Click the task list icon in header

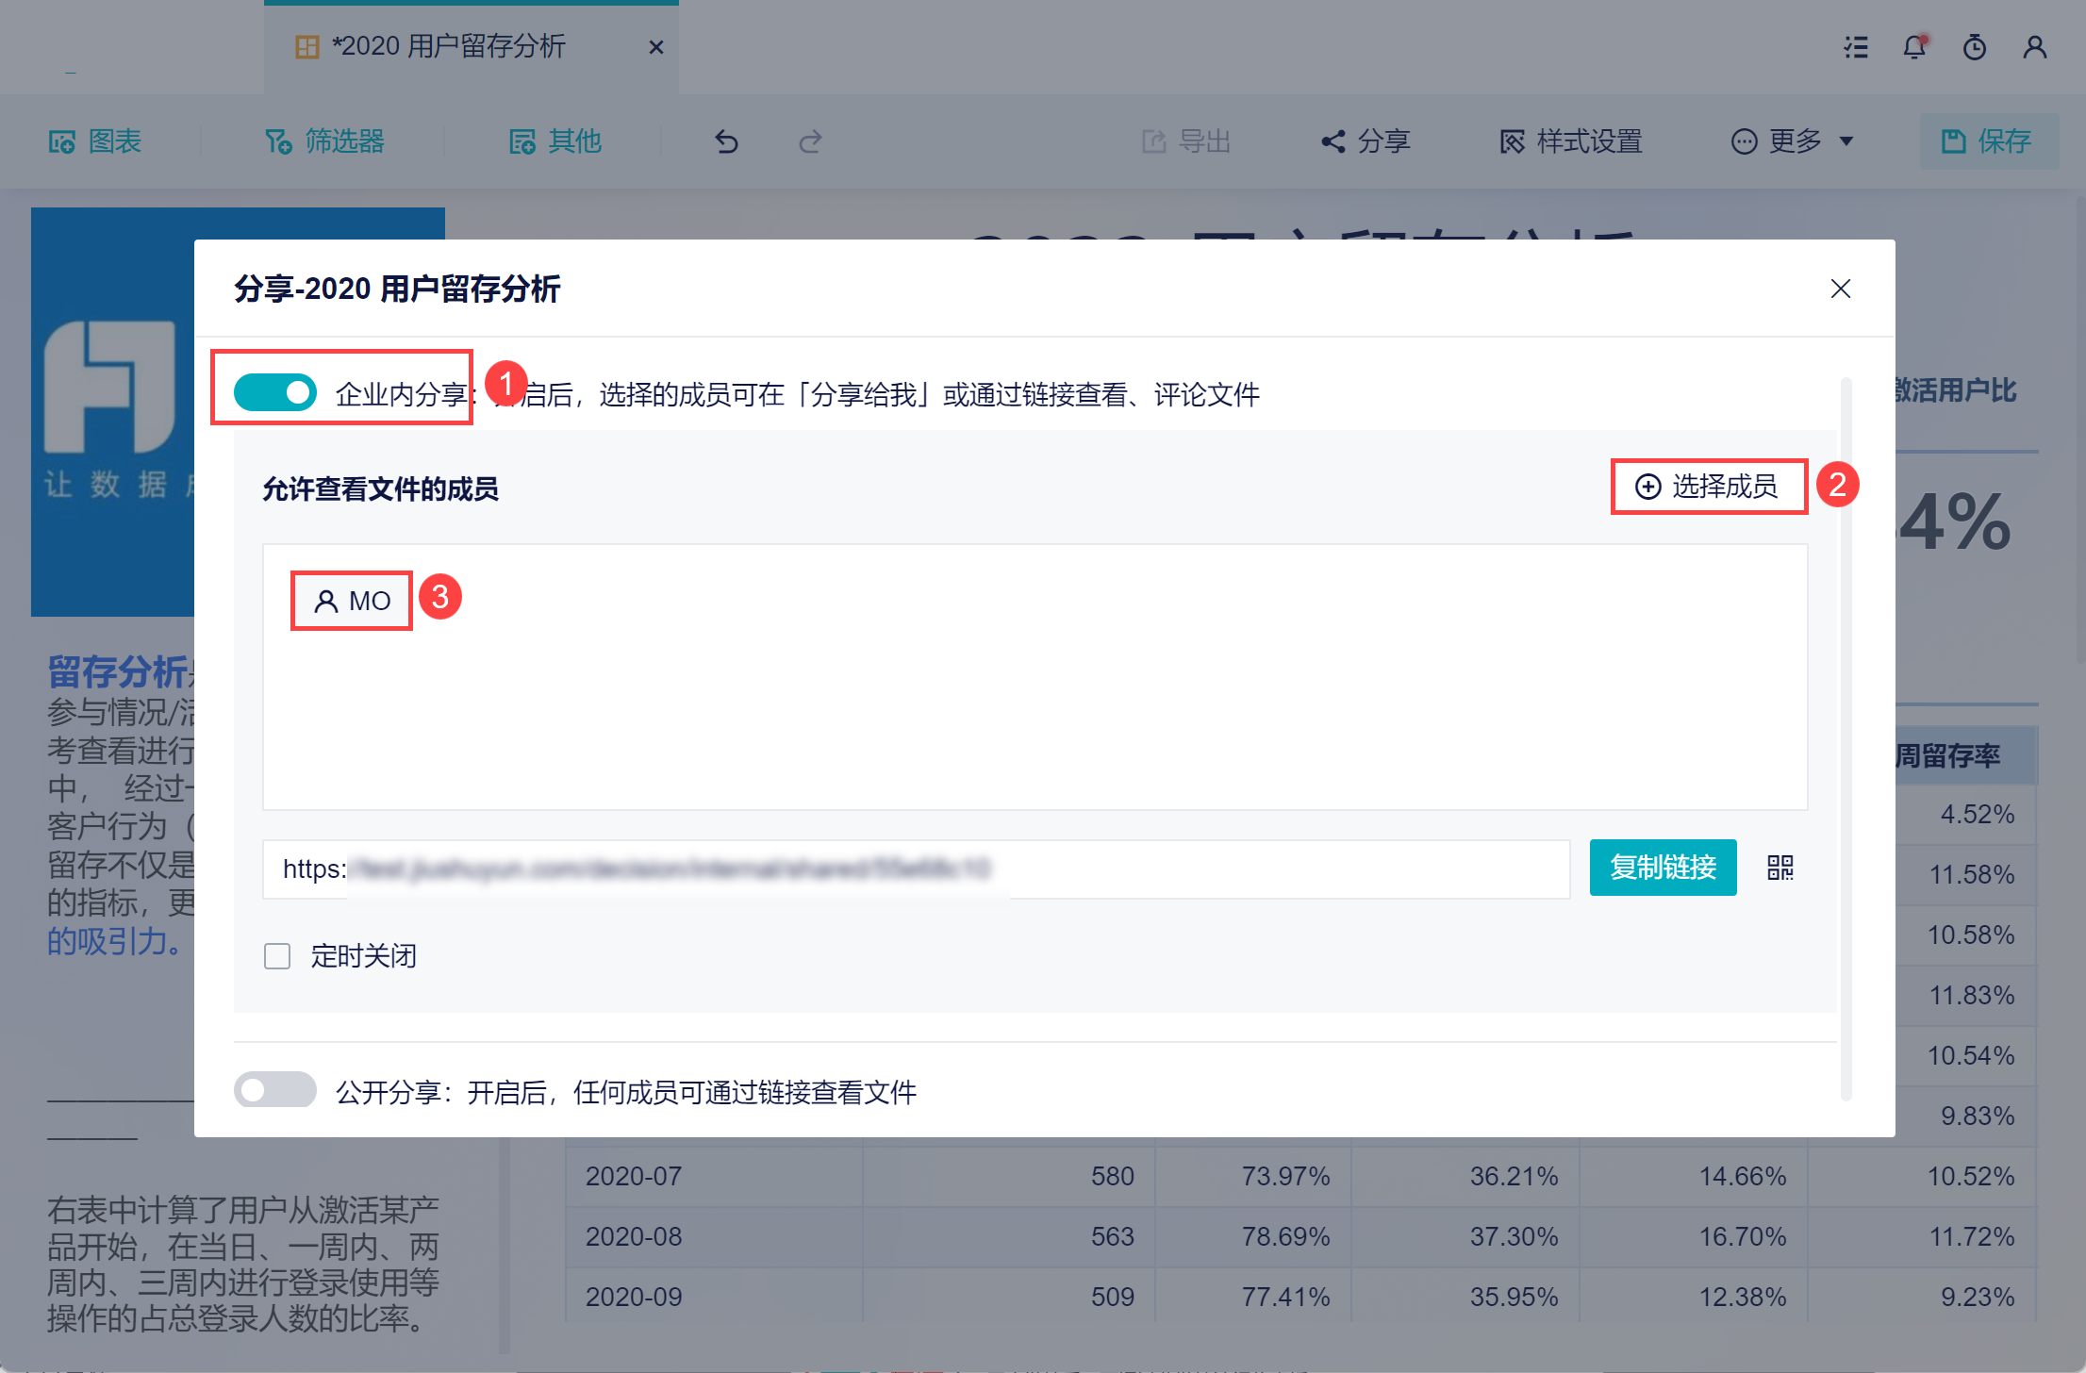[1856, 47]
